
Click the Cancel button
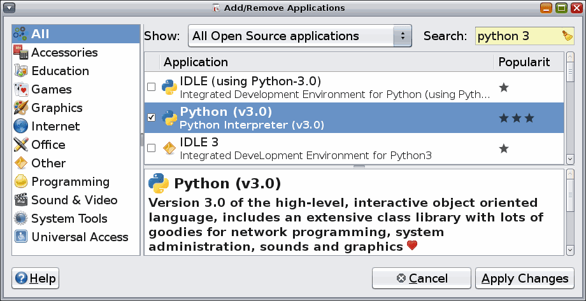[422, 279]
